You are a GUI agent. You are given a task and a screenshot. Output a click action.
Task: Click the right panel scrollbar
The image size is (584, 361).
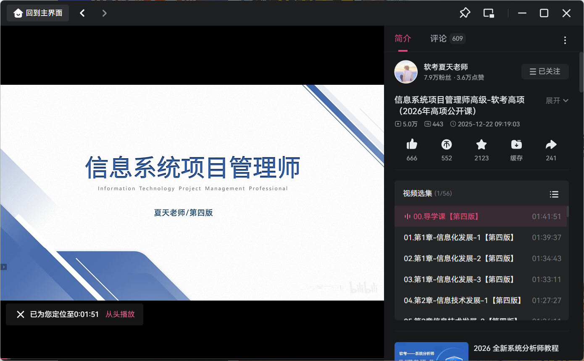581,71
